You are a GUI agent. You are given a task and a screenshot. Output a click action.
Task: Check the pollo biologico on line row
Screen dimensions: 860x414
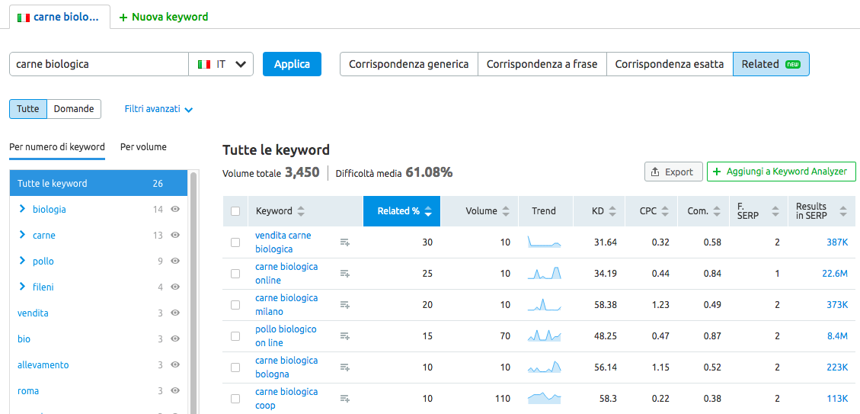pyautogui.click(x=235, y=336)
